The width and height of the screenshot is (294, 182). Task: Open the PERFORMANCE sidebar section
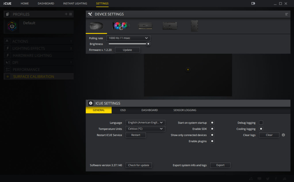click(39, 69)
